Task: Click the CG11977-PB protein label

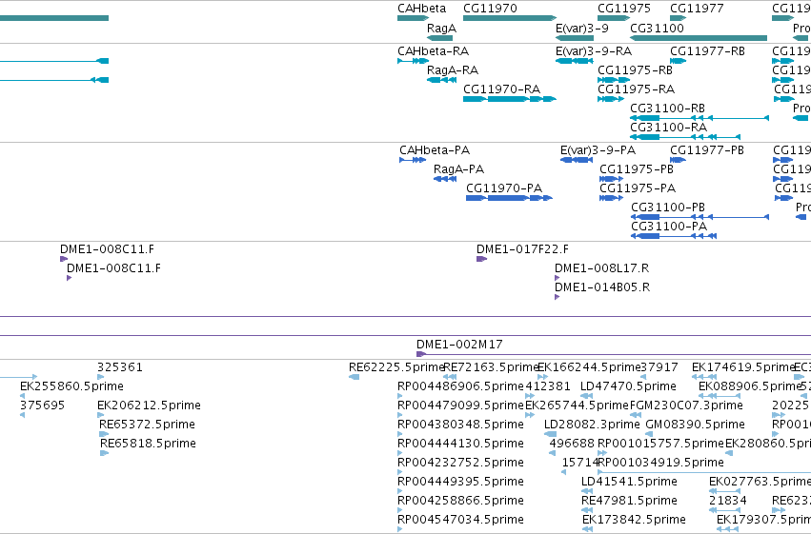Action: click(x=707, y=150)
